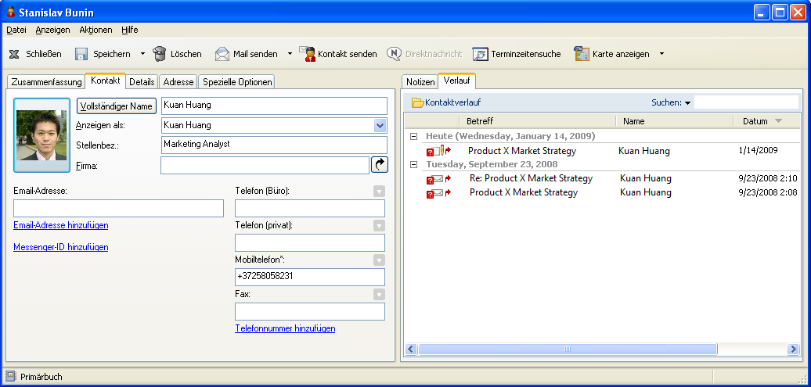Collapse the Heute group in the history list

[x=413, y=137]
